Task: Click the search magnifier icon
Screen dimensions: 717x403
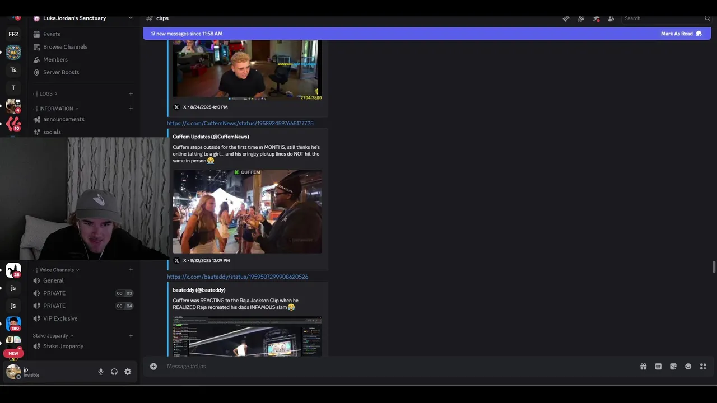Action: click(707, 18)
